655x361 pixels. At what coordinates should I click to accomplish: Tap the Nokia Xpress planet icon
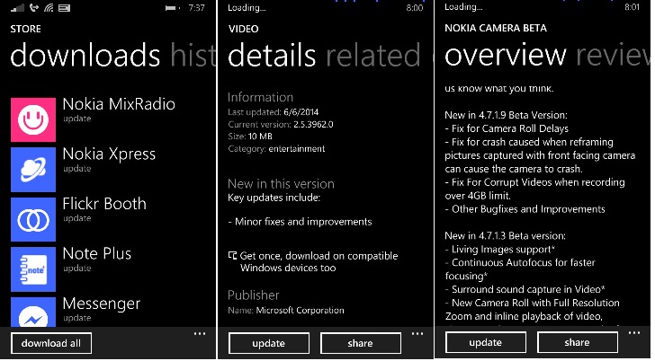click(x=33, y=170)
